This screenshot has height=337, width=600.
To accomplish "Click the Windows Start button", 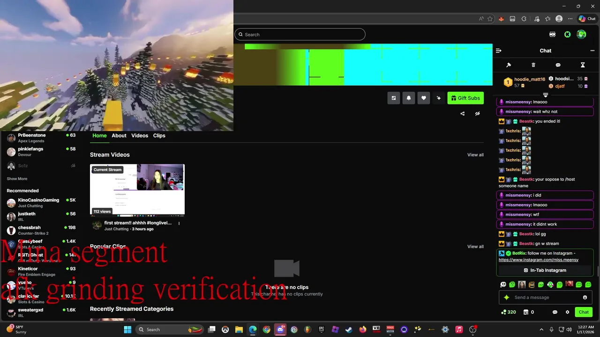I will [x=127, y=330].
